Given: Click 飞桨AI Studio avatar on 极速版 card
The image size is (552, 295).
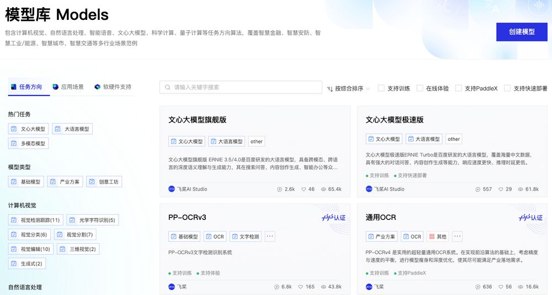Looking at the screenshot, I should point(369,189).
